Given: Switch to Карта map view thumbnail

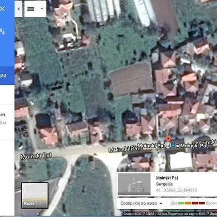Looking at the screenshot, I should coord(35,196).
